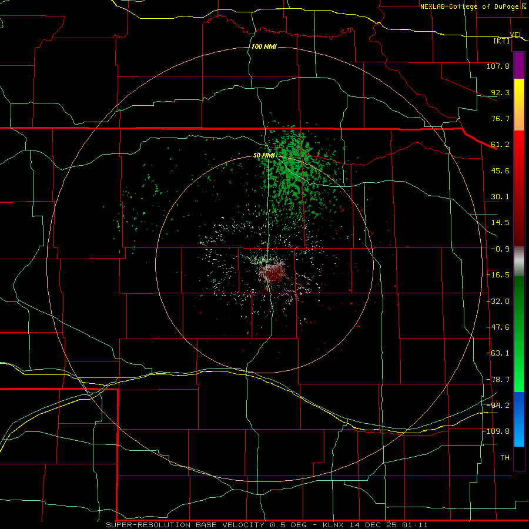Click the TH legend label
529x529 pixels.
tap(505, 458)
